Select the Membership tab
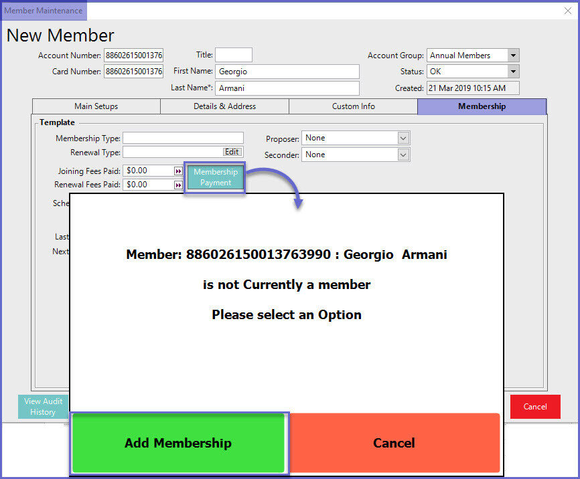The image size is (580, 479). [482, 106]
